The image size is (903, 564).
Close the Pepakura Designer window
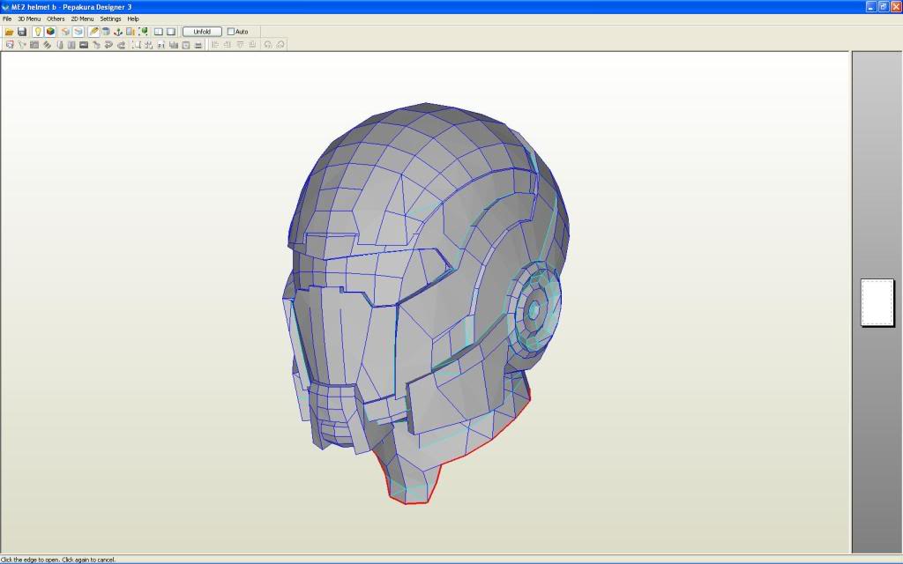click(896, 6)
